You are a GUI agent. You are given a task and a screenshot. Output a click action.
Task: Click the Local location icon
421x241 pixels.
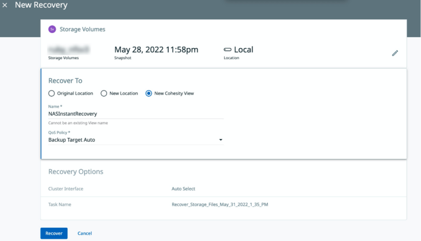point(228,50)
